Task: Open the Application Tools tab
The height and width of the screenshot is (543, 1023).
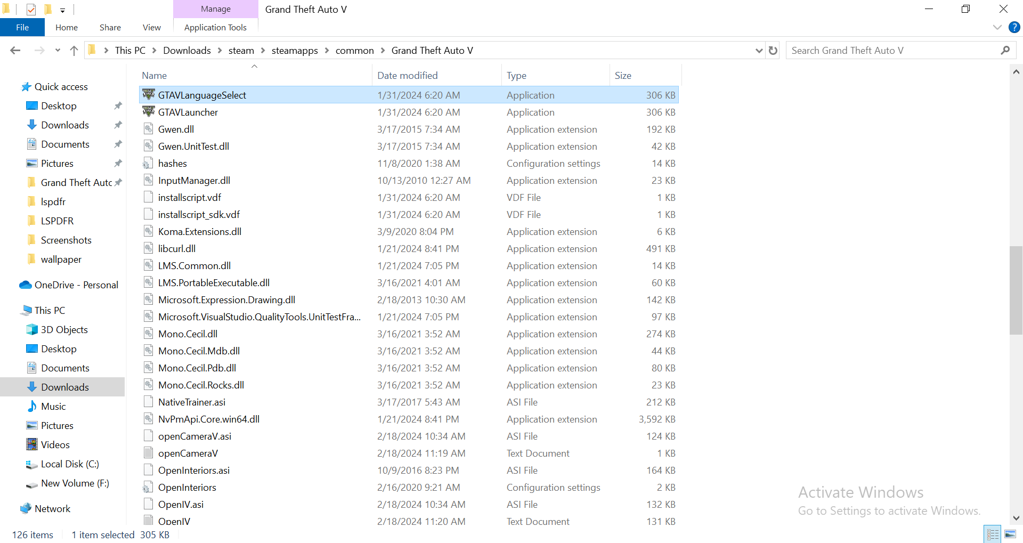Action: click(x=215, y=27)
